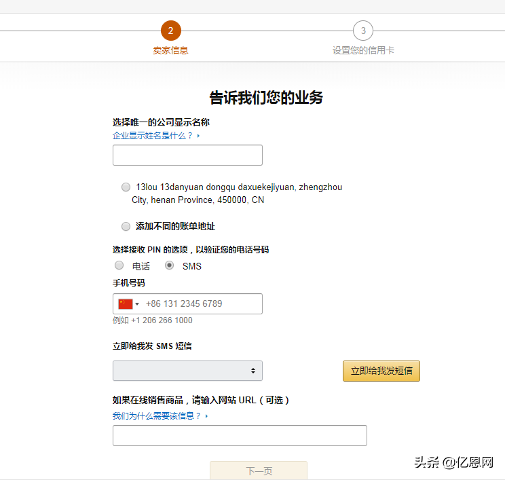Image resolution: width=505 pixels, height=480 pixels.
Task: Click the 立即给我发短信 button
Action: click(x=381, y=371)
